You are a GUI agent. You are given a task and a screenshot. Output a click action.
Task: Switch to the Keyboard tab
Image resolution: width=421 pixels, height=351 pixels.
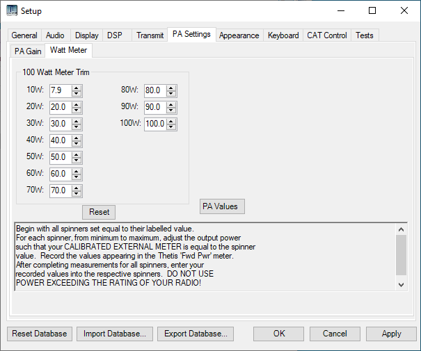pyautogui.click(x=283, y=35)
